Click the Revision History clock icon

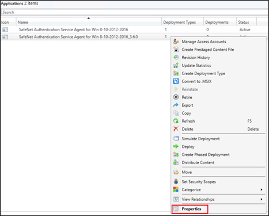pyautogui.click(x=176, y=57)
